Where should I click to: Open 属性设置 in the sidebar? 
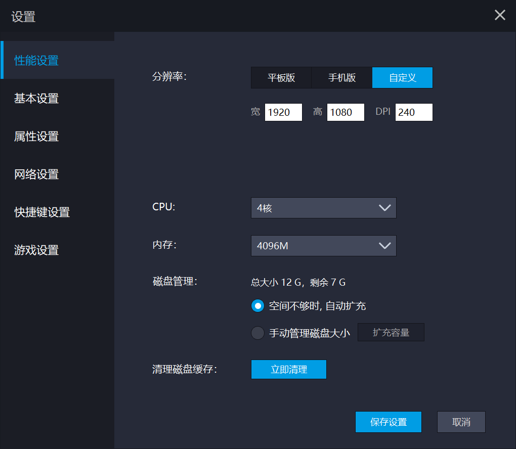click(x=36, y=137)
